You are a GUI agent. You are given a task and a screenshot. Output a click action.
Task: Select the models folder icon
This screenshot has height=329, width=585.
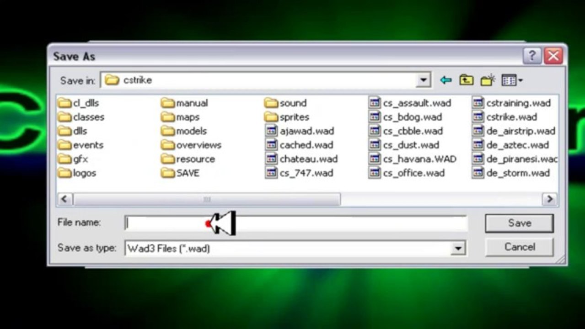pos(168,131)
